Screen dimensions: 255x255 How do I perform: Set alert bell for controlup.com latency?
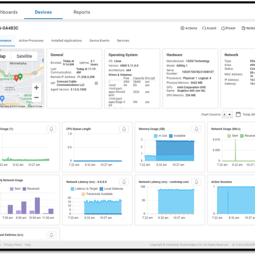tap(197, 182)
